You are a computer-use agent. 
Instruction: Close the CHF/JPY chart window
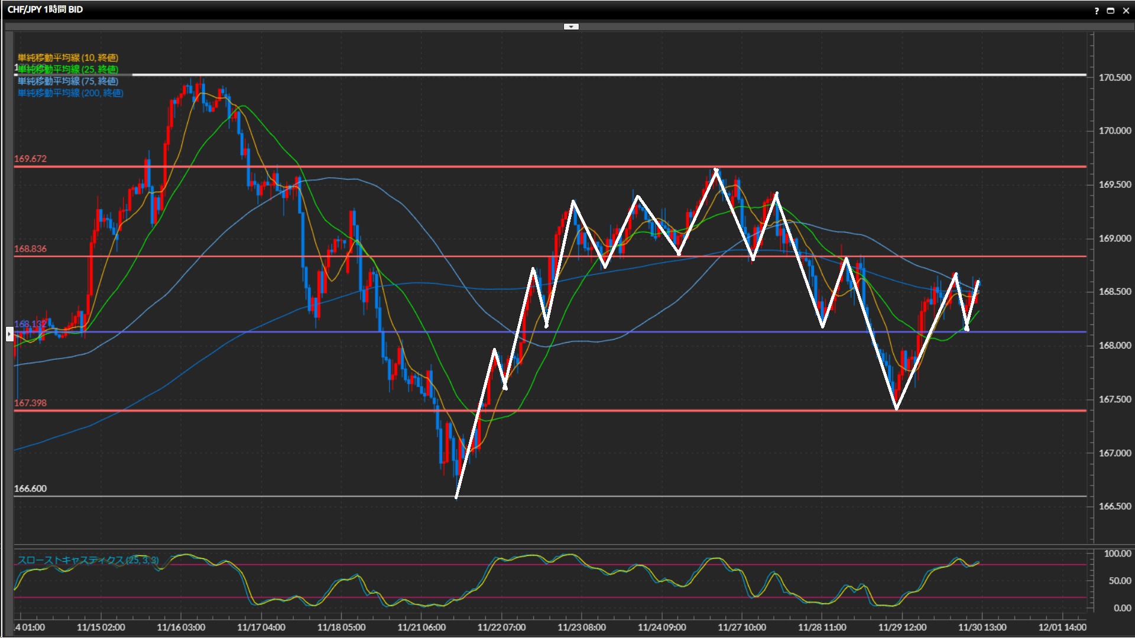tap(1126, 11)
